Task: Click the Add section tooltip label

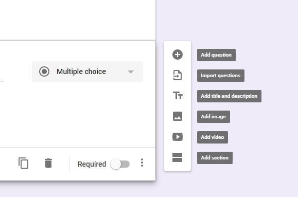Action: (x=215, y=158)
